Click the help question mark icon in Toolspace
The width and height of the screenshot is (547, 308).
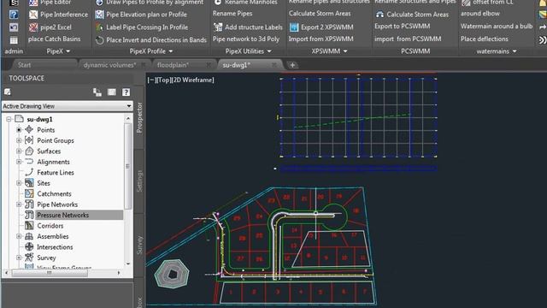pos(126,92)
